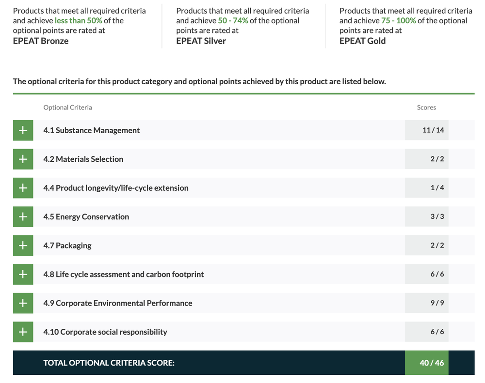Click the 9 / 9 score for Corporate Environmental Performance
Image resolution: width=485 pixels, height=383 pixels.
(426, 303)
